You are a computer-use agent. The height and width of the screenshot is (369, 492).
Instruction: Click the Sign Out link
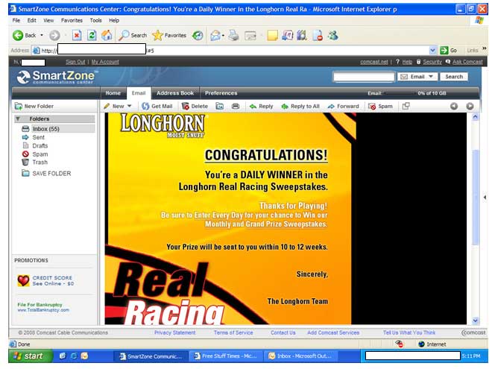[75, 62]
